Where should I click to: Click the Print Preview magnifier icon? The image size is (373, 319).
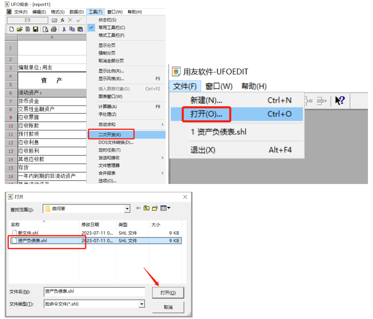click(45, 29)
